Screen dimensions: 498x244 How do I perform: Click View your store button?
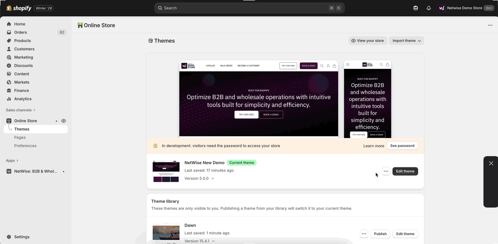(x=368, y=41)
